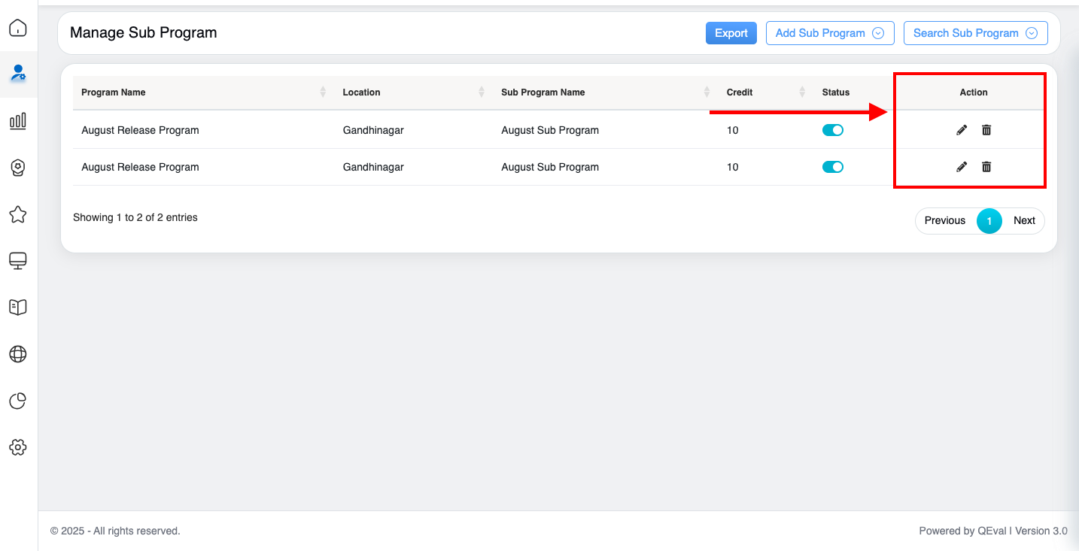The image size is (1079, 551).
Task: Click the star icon in sidebar
Action: [18, 215]
